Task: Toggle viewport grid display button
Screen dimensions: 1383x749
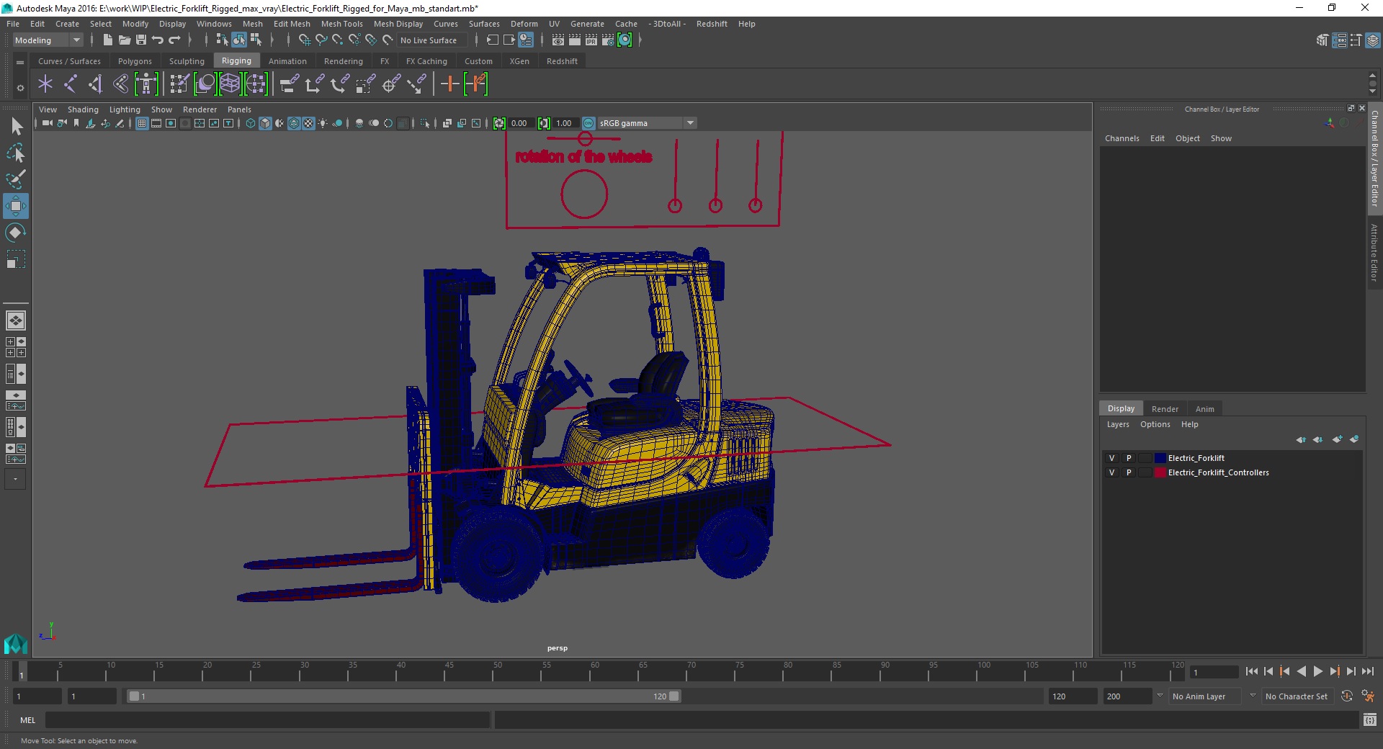Action: tap(142, 123)
